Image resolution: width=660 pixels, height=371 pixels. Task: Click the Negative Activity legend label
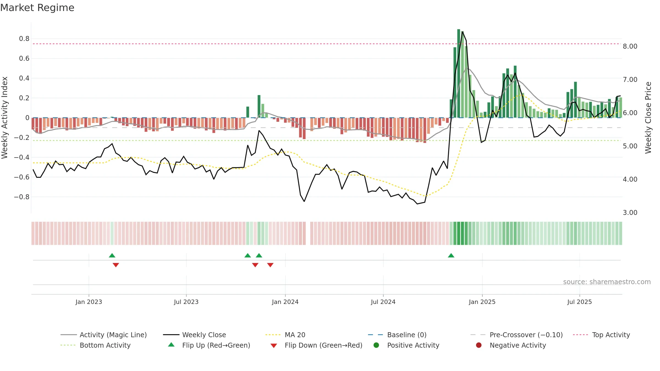[x=518, y=345]
